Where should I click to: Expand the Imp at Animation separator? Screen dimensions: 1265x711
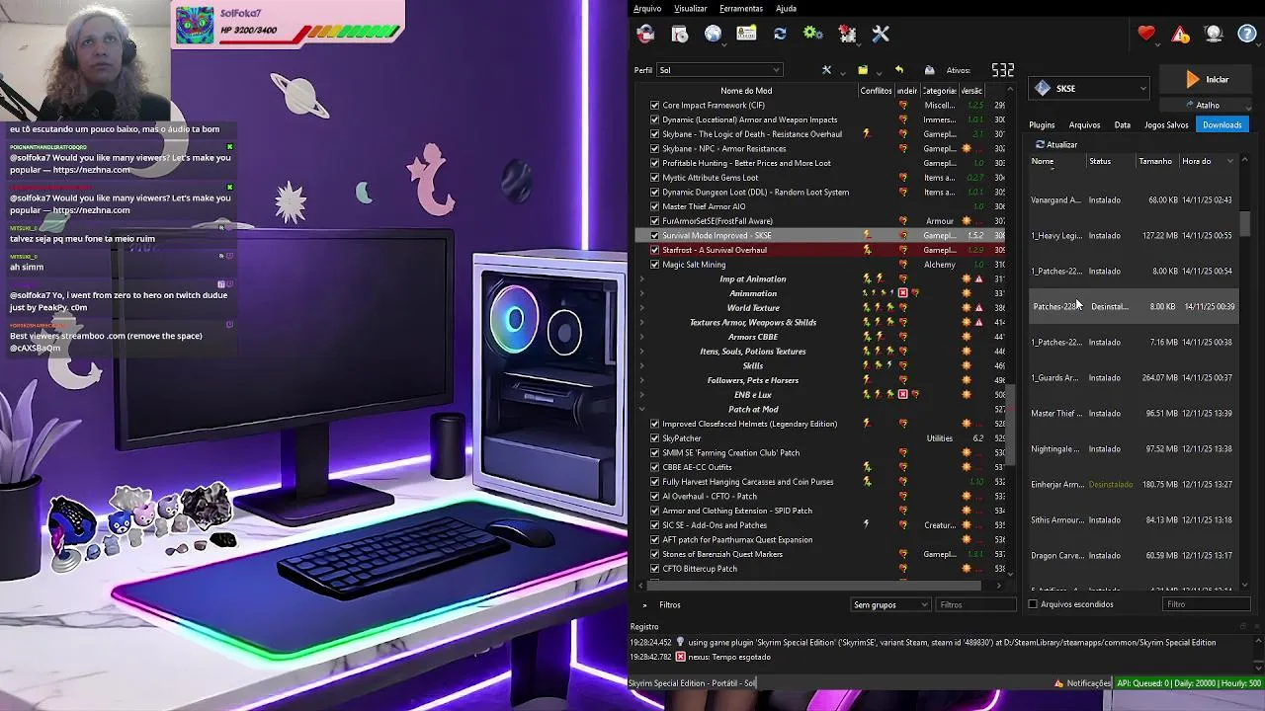click(642, 279)
